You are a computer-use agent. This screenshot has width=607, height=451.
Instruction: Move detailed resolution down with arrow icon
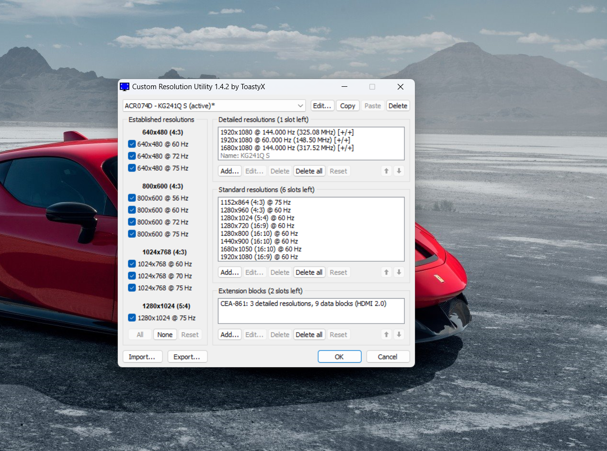click(399, 171)
